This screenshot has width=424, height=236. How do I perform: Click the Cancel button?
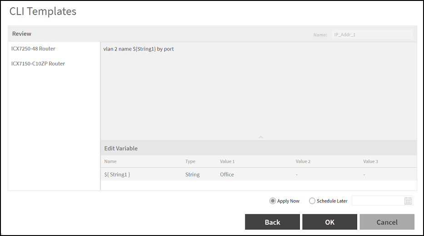click(x=387, y=222)
